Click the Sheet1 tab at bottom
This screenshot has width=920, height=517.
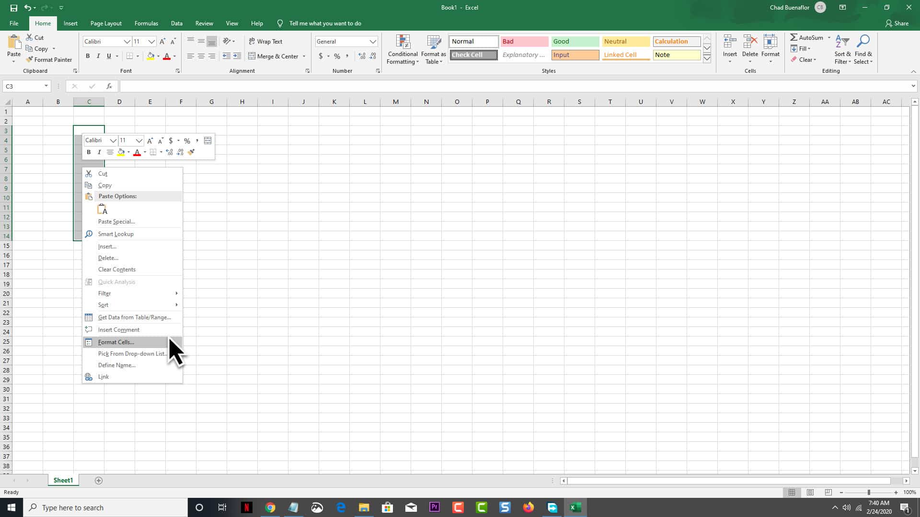[x=64, y=481]
